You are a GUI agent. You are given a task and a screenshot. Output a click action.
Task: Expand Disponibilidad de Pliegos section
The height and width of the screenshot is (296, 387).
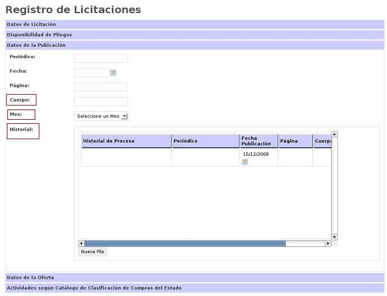point(39,35)
